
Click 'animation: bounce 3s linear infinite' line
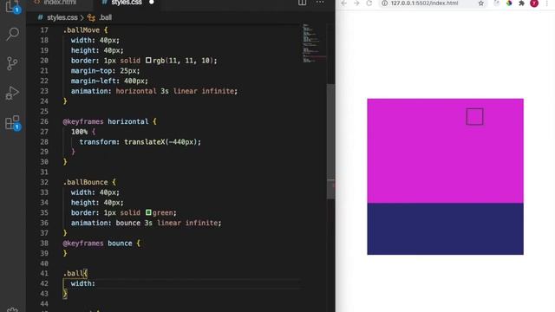(146, 223)
